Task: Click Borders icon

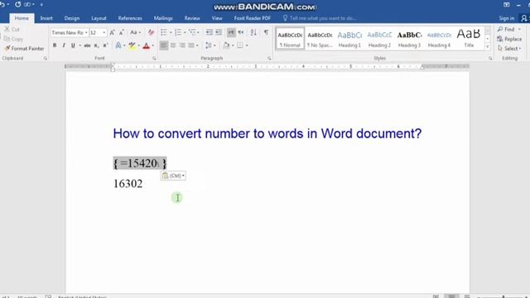Action: tap(240, 46)
